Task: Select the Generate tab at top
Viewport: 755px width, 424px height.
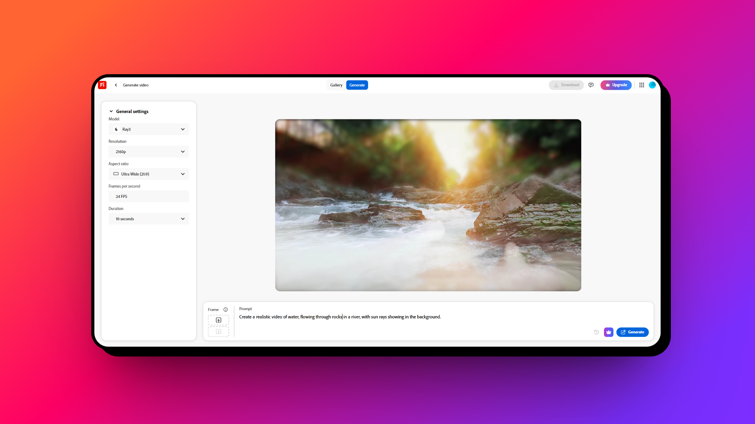Action: click(357, 85)
